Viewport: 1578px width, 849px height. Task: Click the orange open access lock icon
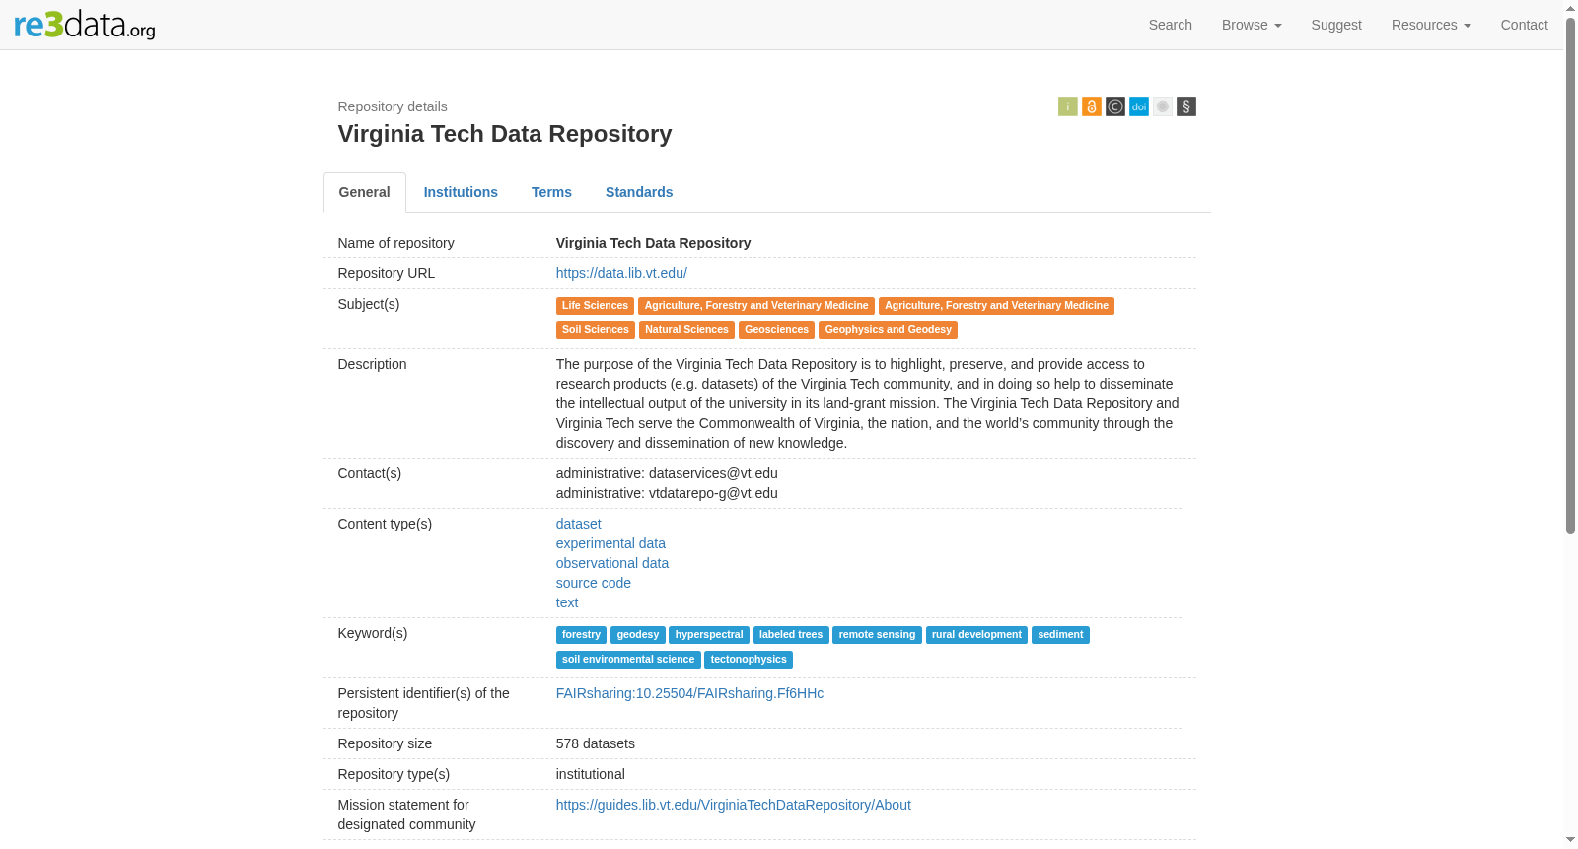tap(1091, 106)
